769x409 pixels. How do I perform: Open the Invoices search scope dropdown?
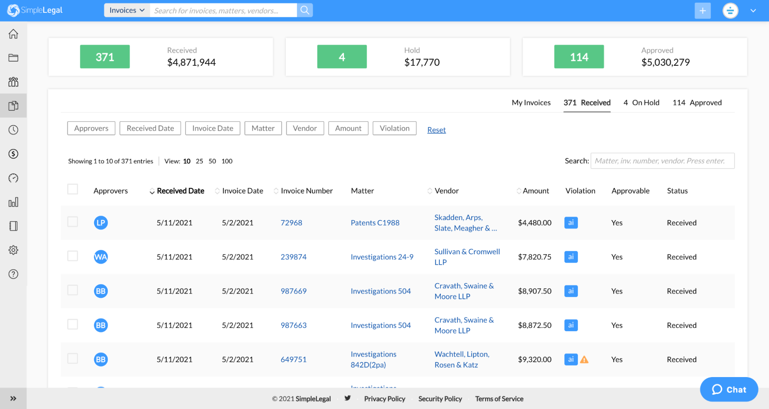(x=127, y=10)
